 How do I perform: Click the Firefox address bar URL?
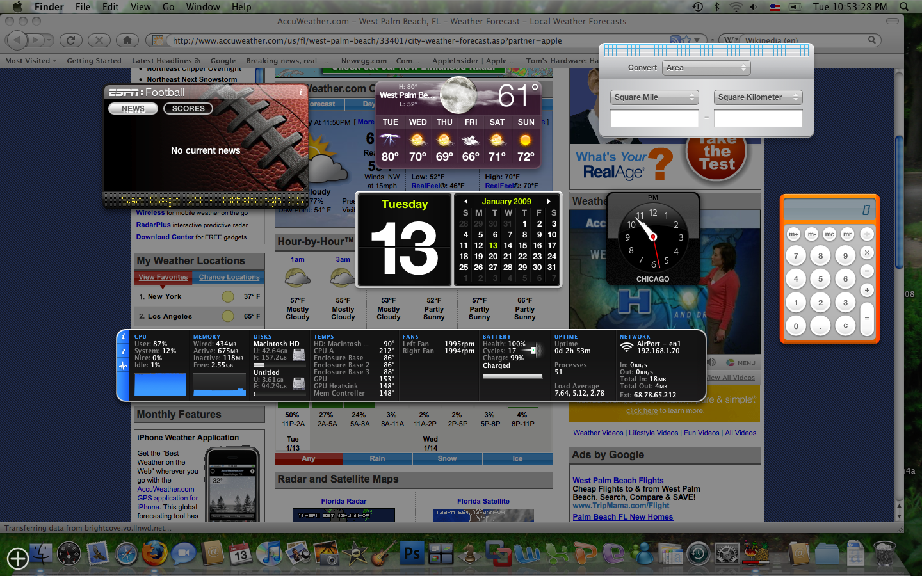[x=367, y=40]
